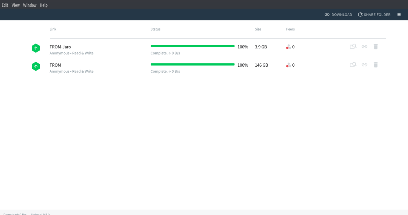Click the DOWNLOAD button
The height and width of the screenshot is (215, 408).
(338, 15)
